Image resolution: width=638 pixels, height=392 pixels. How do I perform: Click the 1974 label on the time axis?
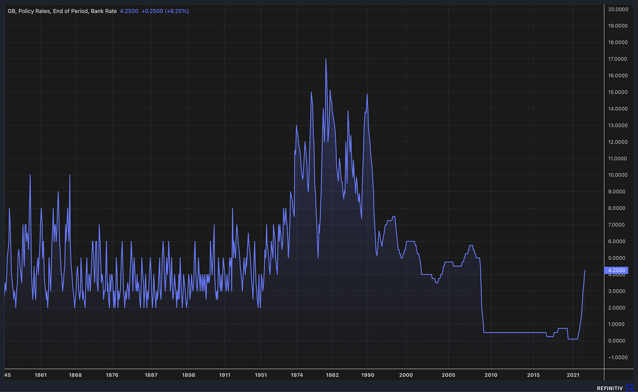(297, 375)
